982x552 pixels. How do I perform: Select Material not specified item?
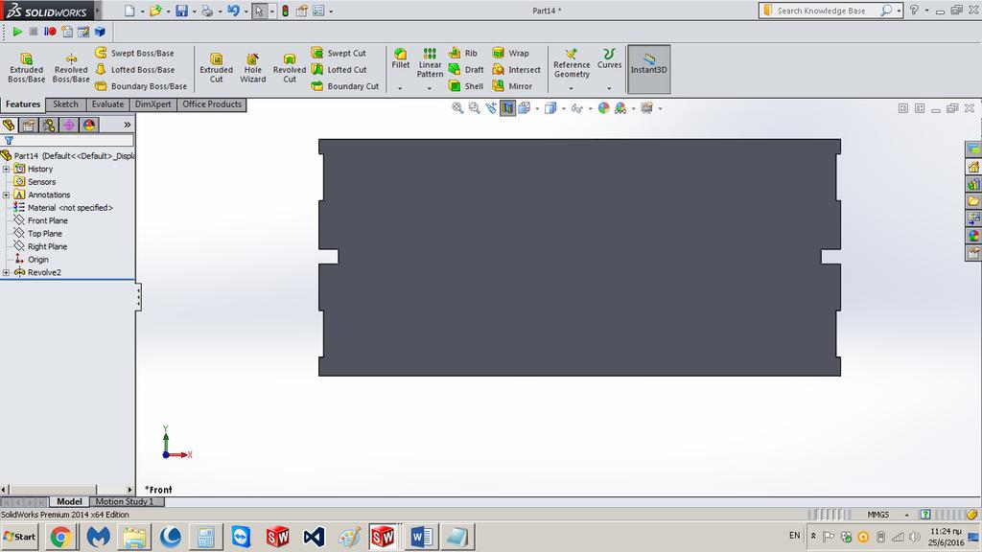(x=63, y=208)
